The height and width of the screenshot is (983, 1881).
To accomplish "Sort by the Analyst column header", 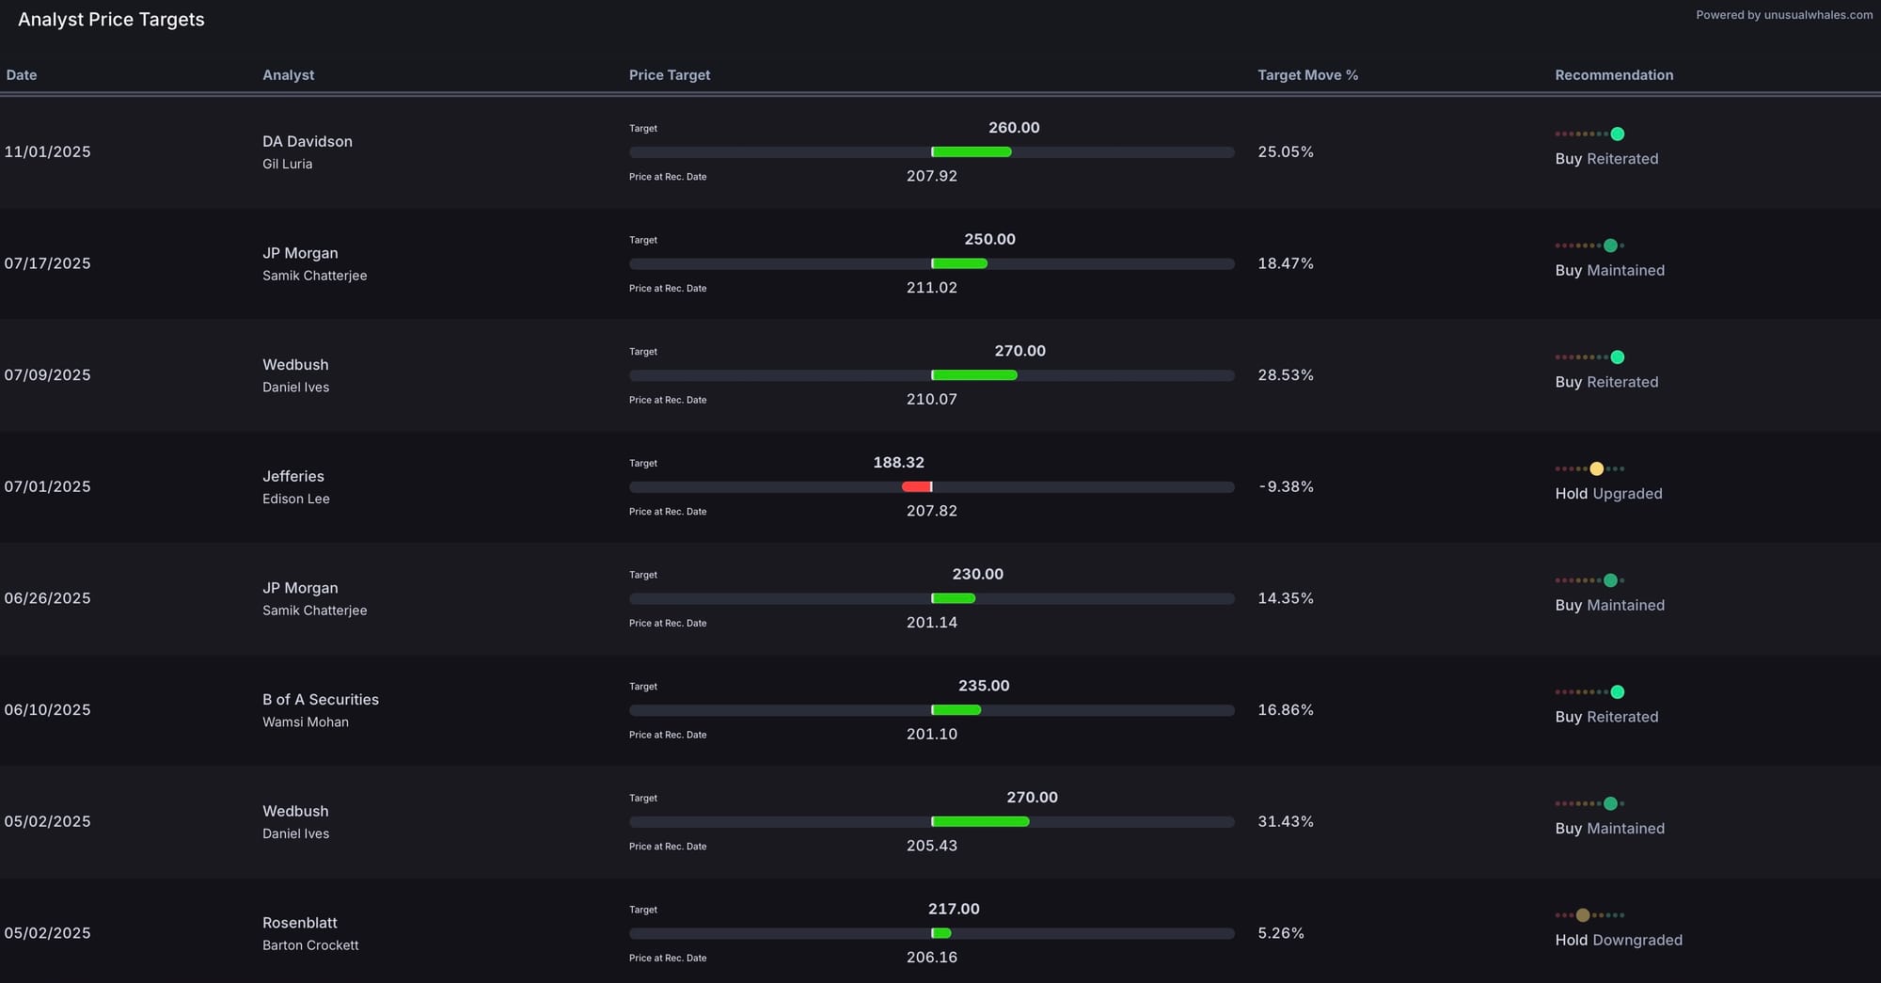I will click(289, 75).
